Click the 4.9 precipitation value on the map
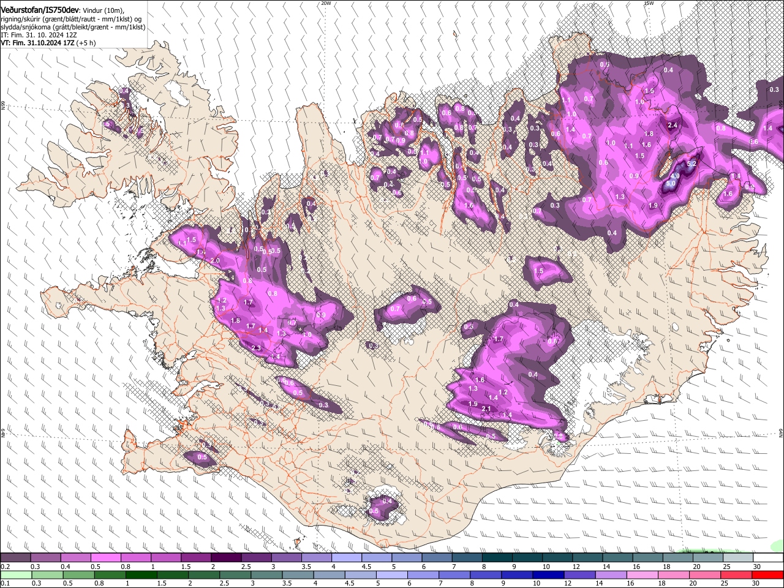Screen dimensions: 784x588 [x=676, y=176]
